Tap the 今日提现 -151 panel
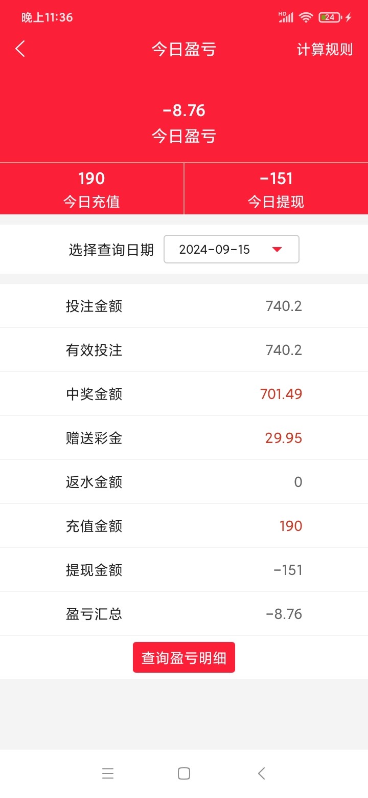368x798 pixels. pyautogui.click(x=276, y=189)
